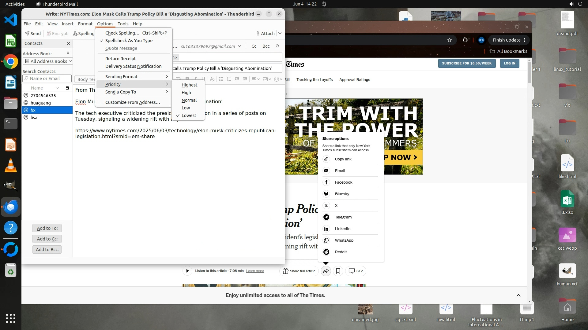Click the Chrome bookmark star icon
The height and width of the screenshot is (330, 588).
point(449,40)
